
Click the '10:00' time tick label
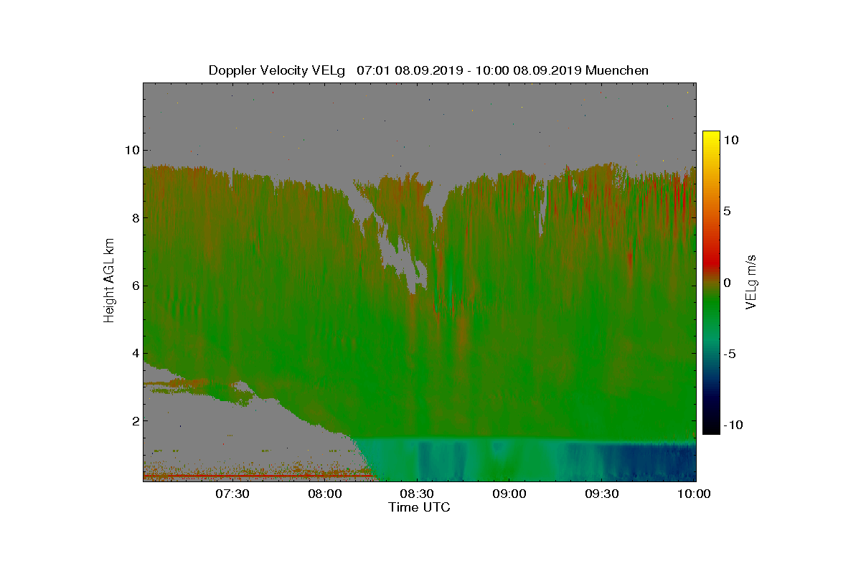(694, 494)
